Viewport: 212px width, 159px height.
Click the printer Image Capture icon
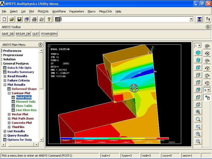(34, 19)
